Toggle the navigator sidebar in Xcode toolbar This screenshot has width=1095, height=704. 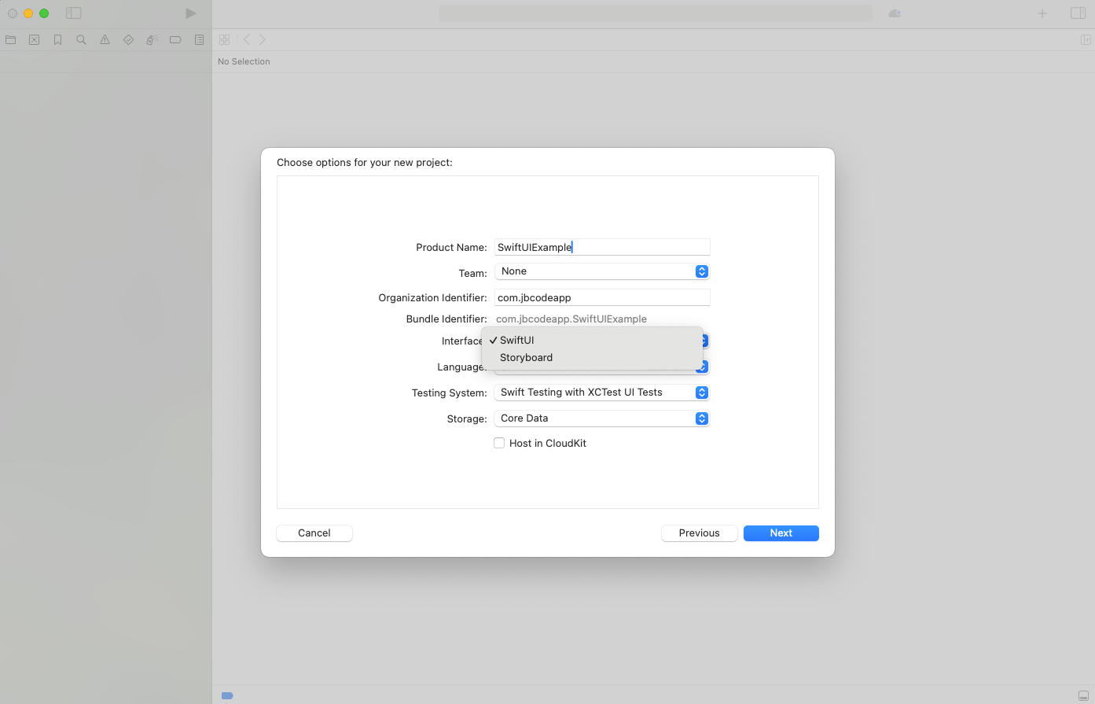coord(73,13)
